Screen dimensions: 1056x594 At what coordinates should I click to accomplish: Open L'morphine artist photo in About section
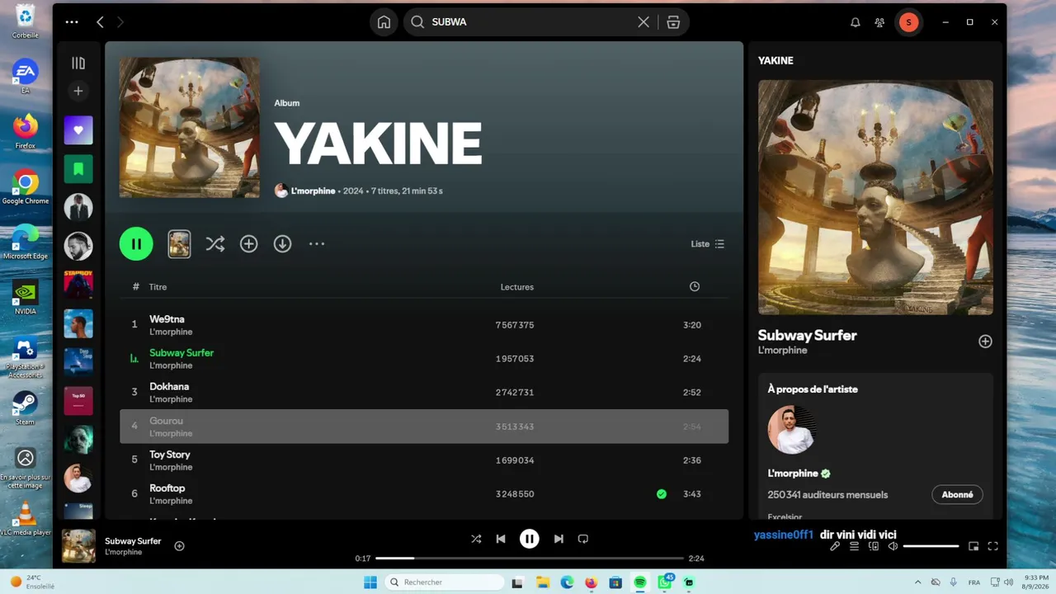point(792,430)
